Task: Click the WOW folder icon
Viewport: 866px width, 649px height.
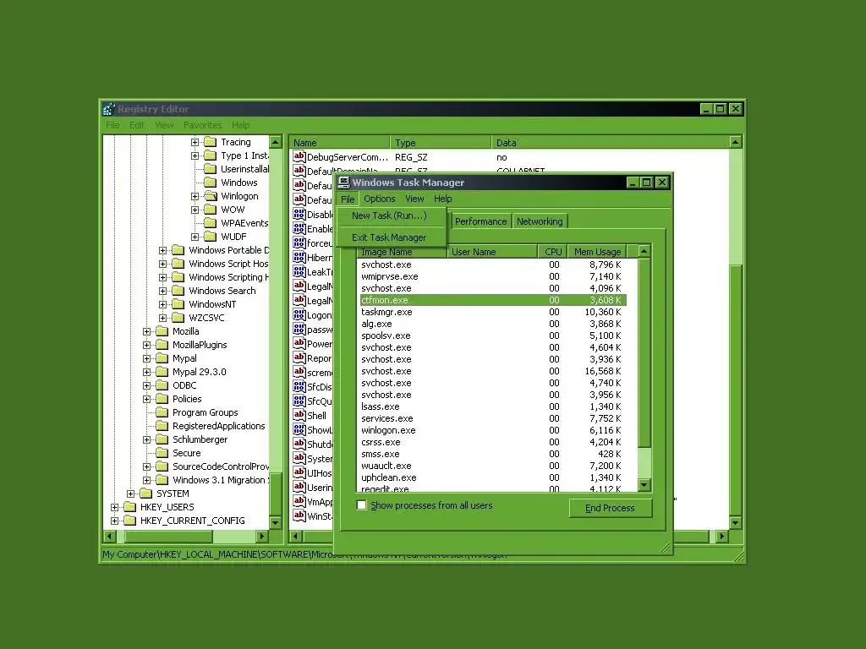Action: tap(211, 210)
